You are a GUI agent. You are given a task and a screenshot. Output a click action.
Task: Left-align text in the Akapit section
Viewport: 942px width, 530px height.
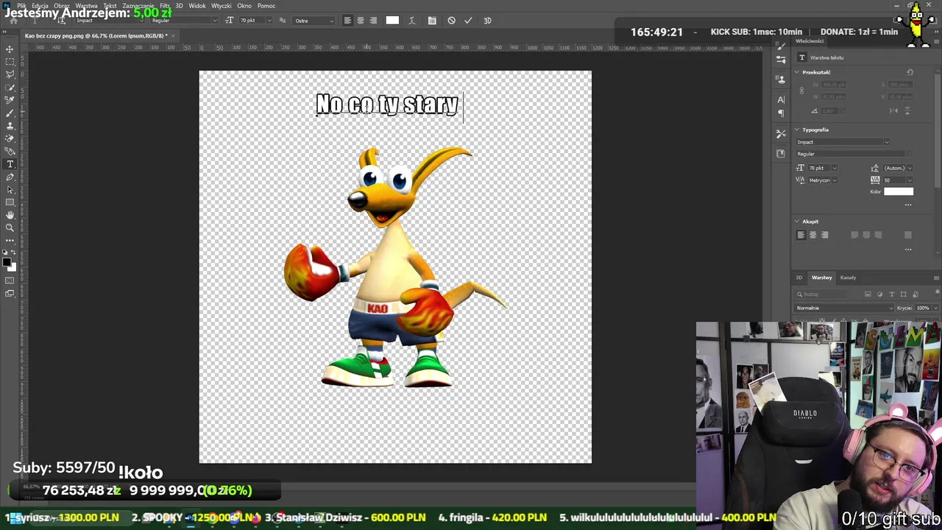click(801, 235)
